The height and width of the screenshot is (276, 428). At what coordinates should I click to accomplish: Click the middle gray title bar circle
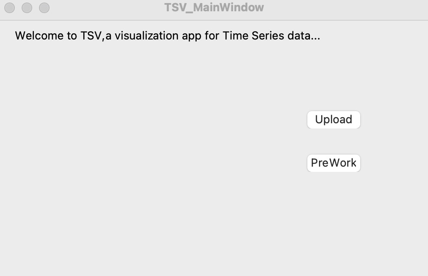coord(27,8)
